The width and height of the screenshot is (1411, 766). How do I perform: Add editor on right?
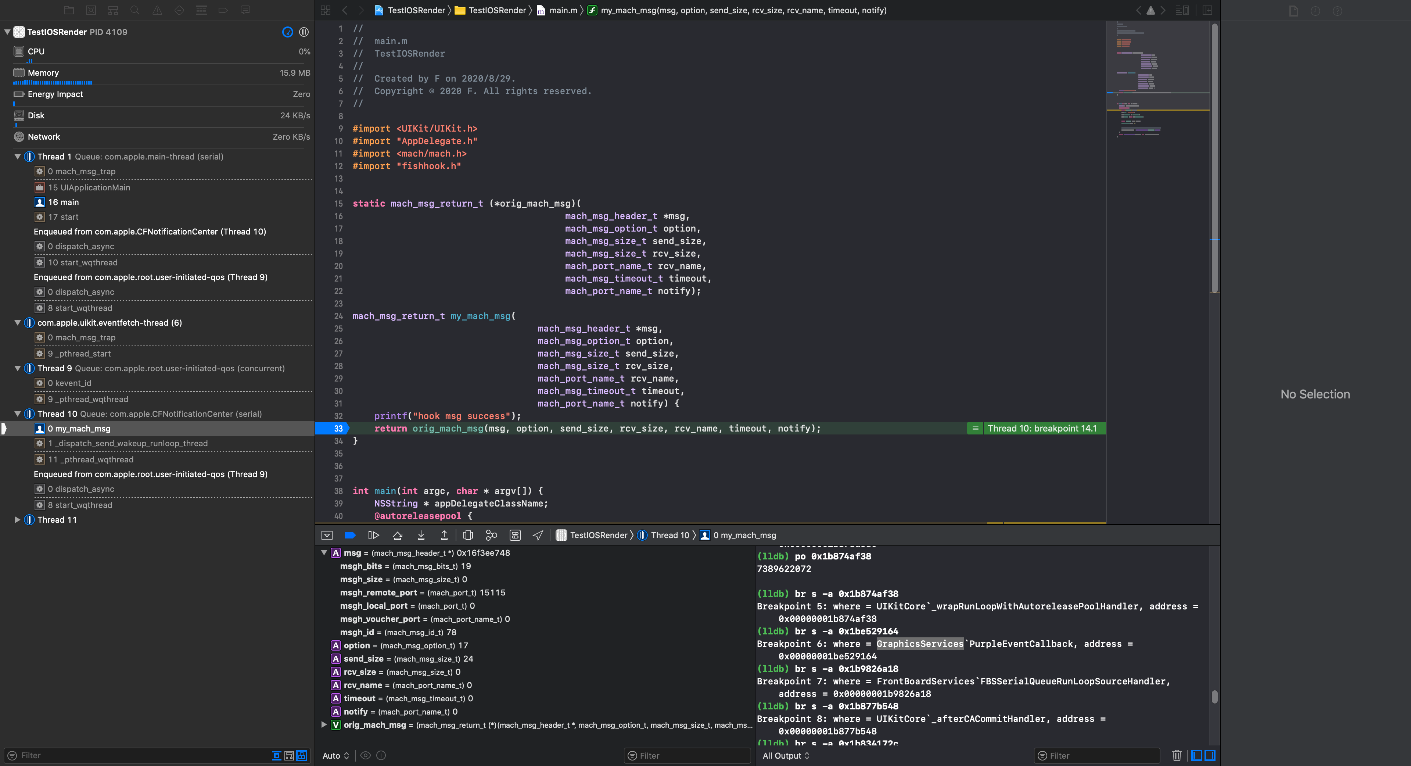[x=1208, y=10]
